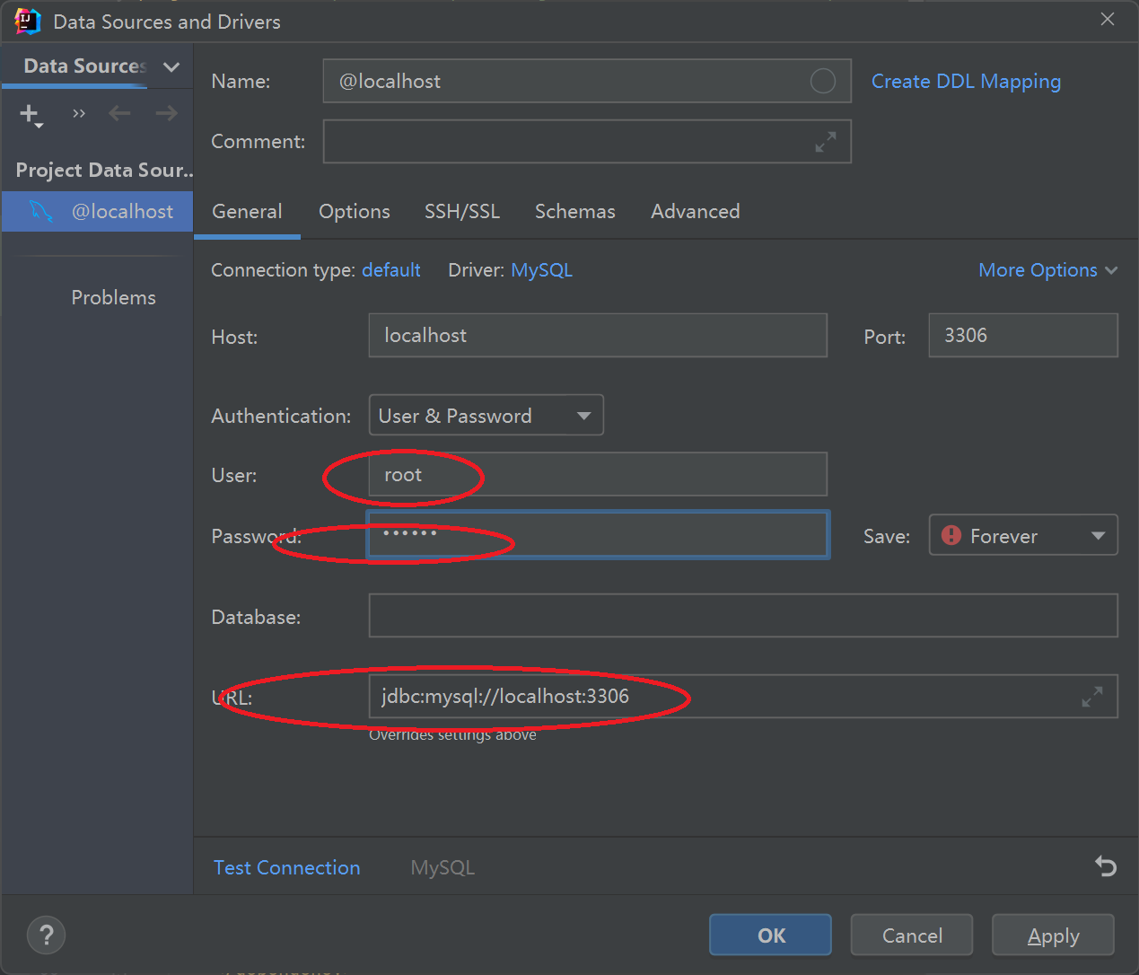The height and width of the screenshot is (975, 1139).
Task: Switch to the Options tab
Action: click(355, 212)
